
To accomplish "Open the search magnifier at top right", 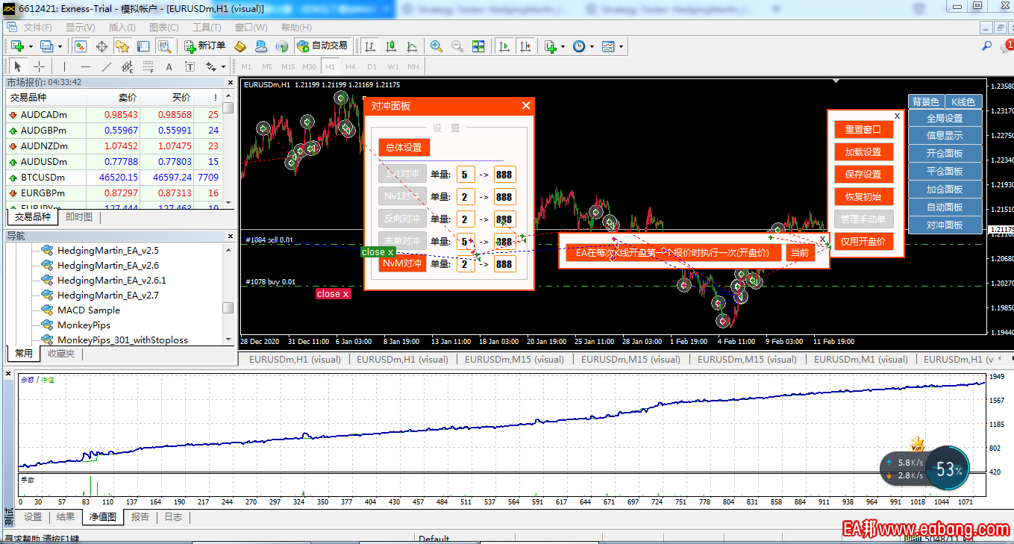I will pyautogui.click(x=986, y=46).
